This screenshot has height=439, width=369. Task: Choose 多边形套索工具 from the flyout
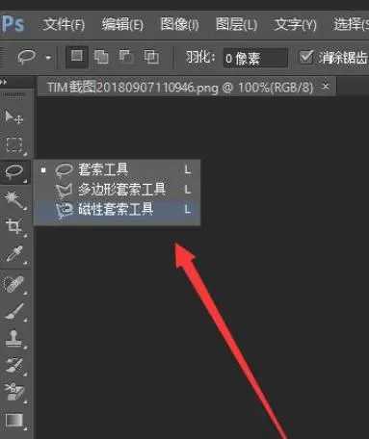coord(117,190)
